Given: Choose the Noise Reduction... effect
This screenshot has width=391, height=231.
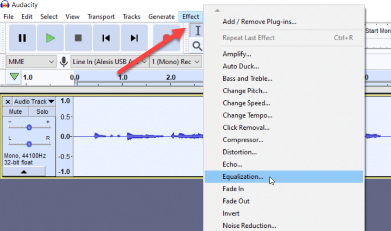Looking at the screenshot, I should [284, 225].
